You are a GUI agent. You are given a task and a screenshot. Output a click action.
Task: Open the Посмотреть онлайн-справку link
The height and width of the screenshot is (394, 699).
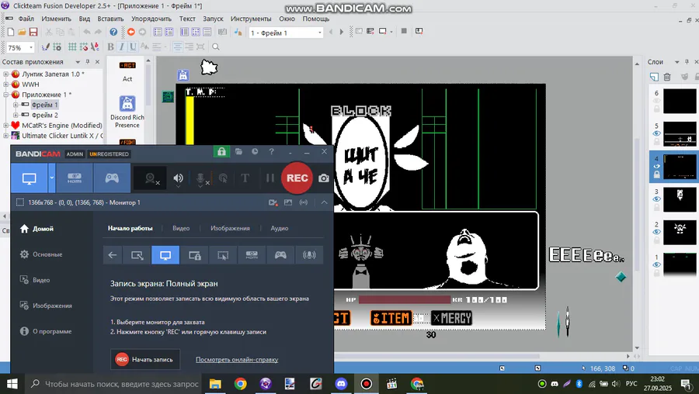(237, 359)
